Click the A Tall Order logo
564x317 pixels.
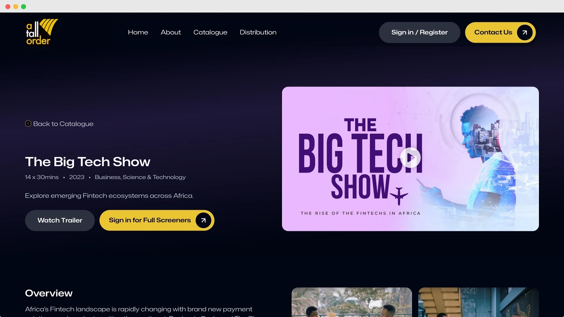41,32
